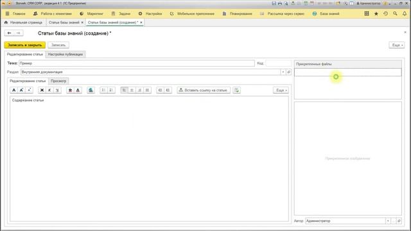Go back with the left arrow button
Screen dimensions: 411x231
click(9, 33)
